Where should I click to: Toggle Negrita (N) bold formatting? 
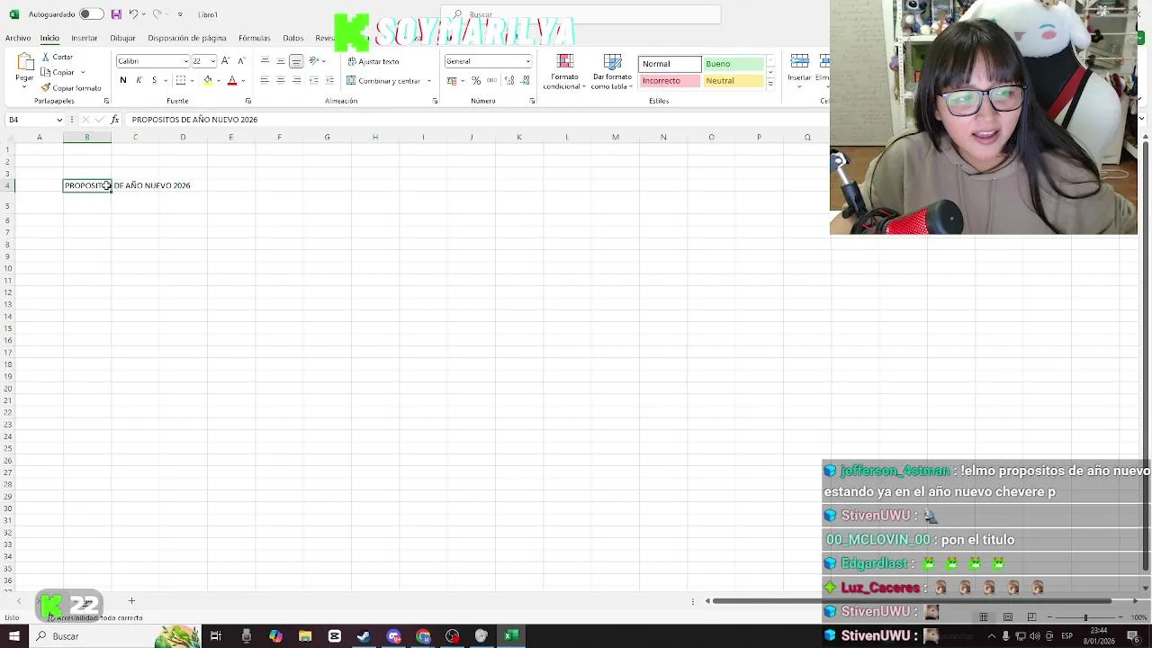point(123,80)
